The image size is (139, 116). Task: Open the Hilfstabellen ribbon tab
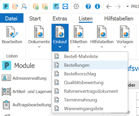click(x=119, y=19)
